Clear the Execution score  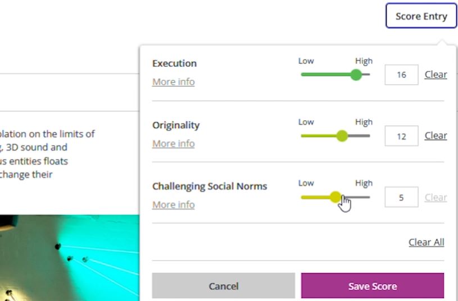(x=436, y=75)
